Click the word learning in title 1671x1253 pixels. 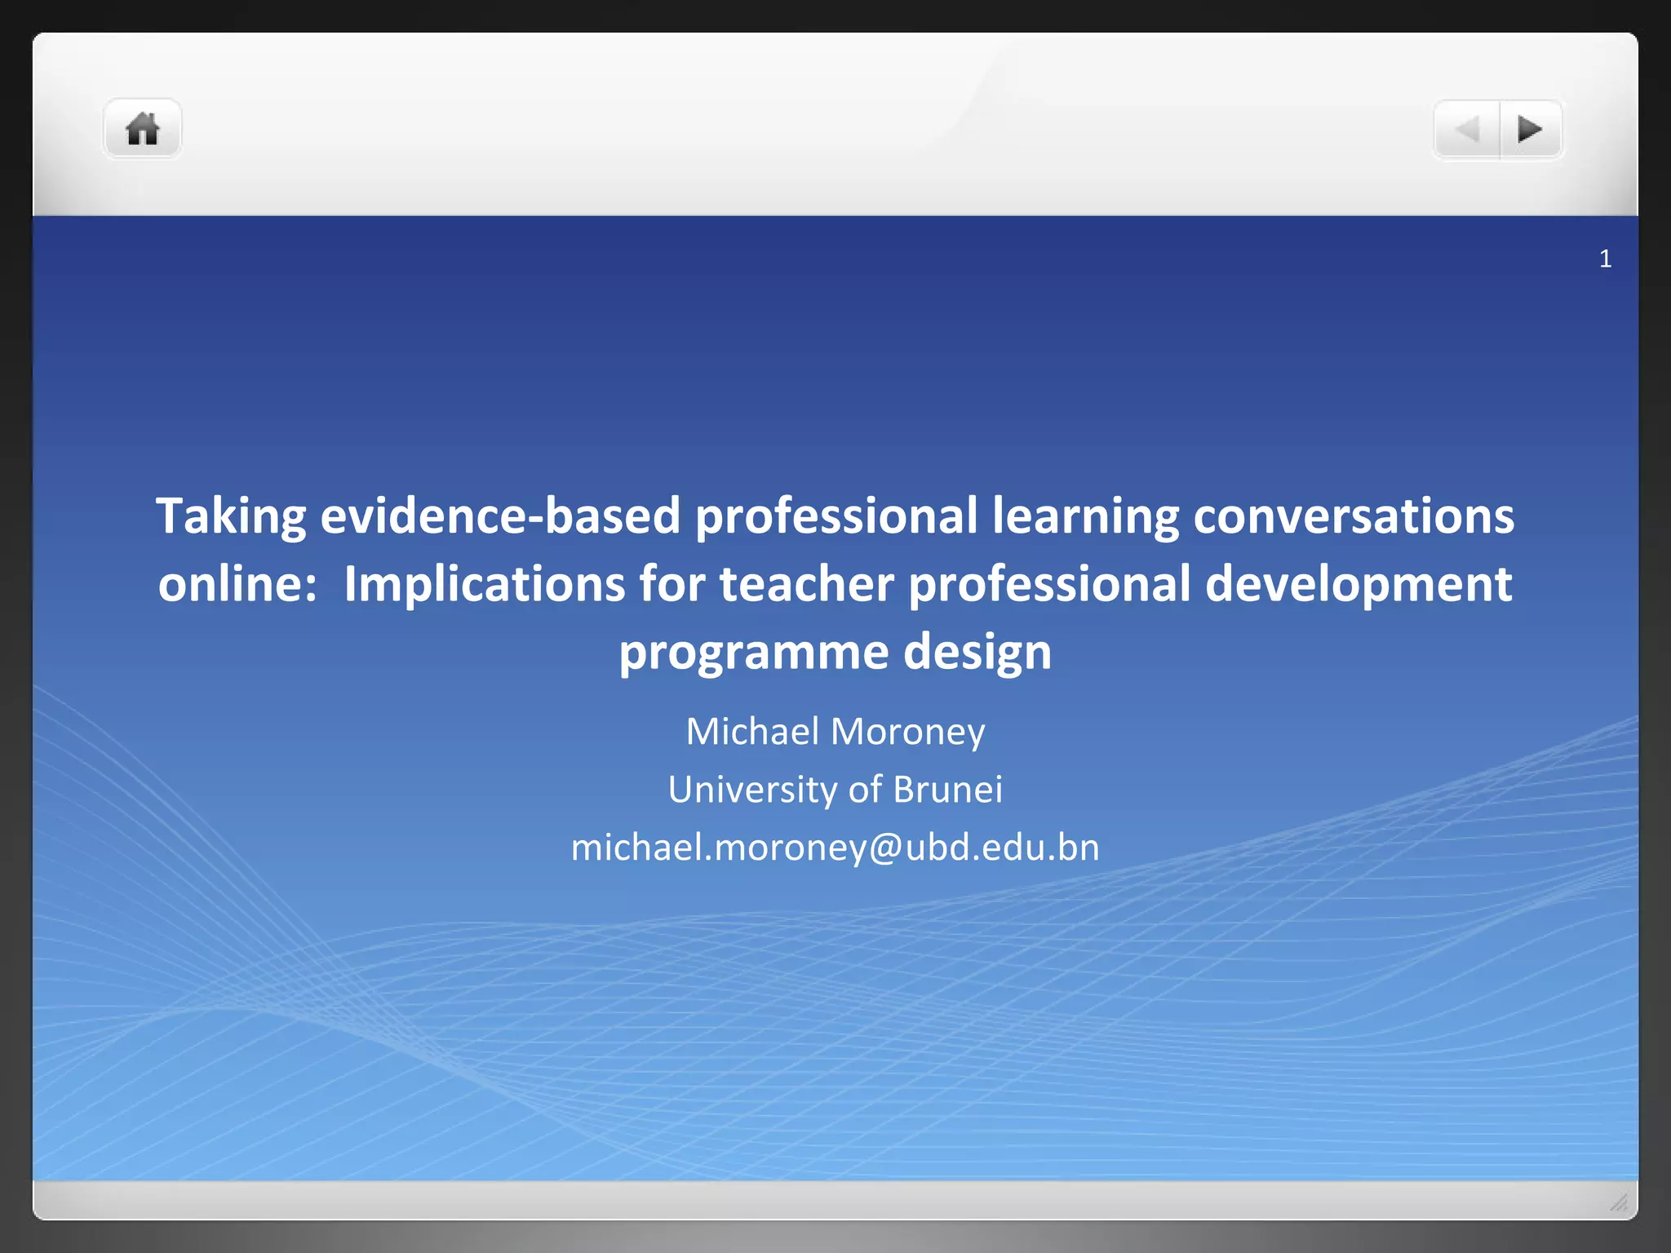(1085, 516)
